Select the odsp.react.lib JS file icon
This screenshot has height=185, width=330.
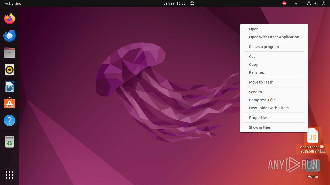click(313, 135)
